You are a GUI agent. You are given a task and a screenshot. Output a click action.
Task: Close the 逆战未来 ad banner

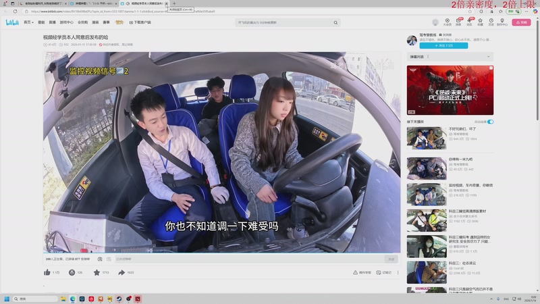[491, 68]
